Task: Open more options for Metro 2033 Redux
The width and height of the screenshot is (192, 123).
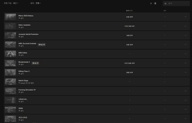Action: click(x=186, y=17)
